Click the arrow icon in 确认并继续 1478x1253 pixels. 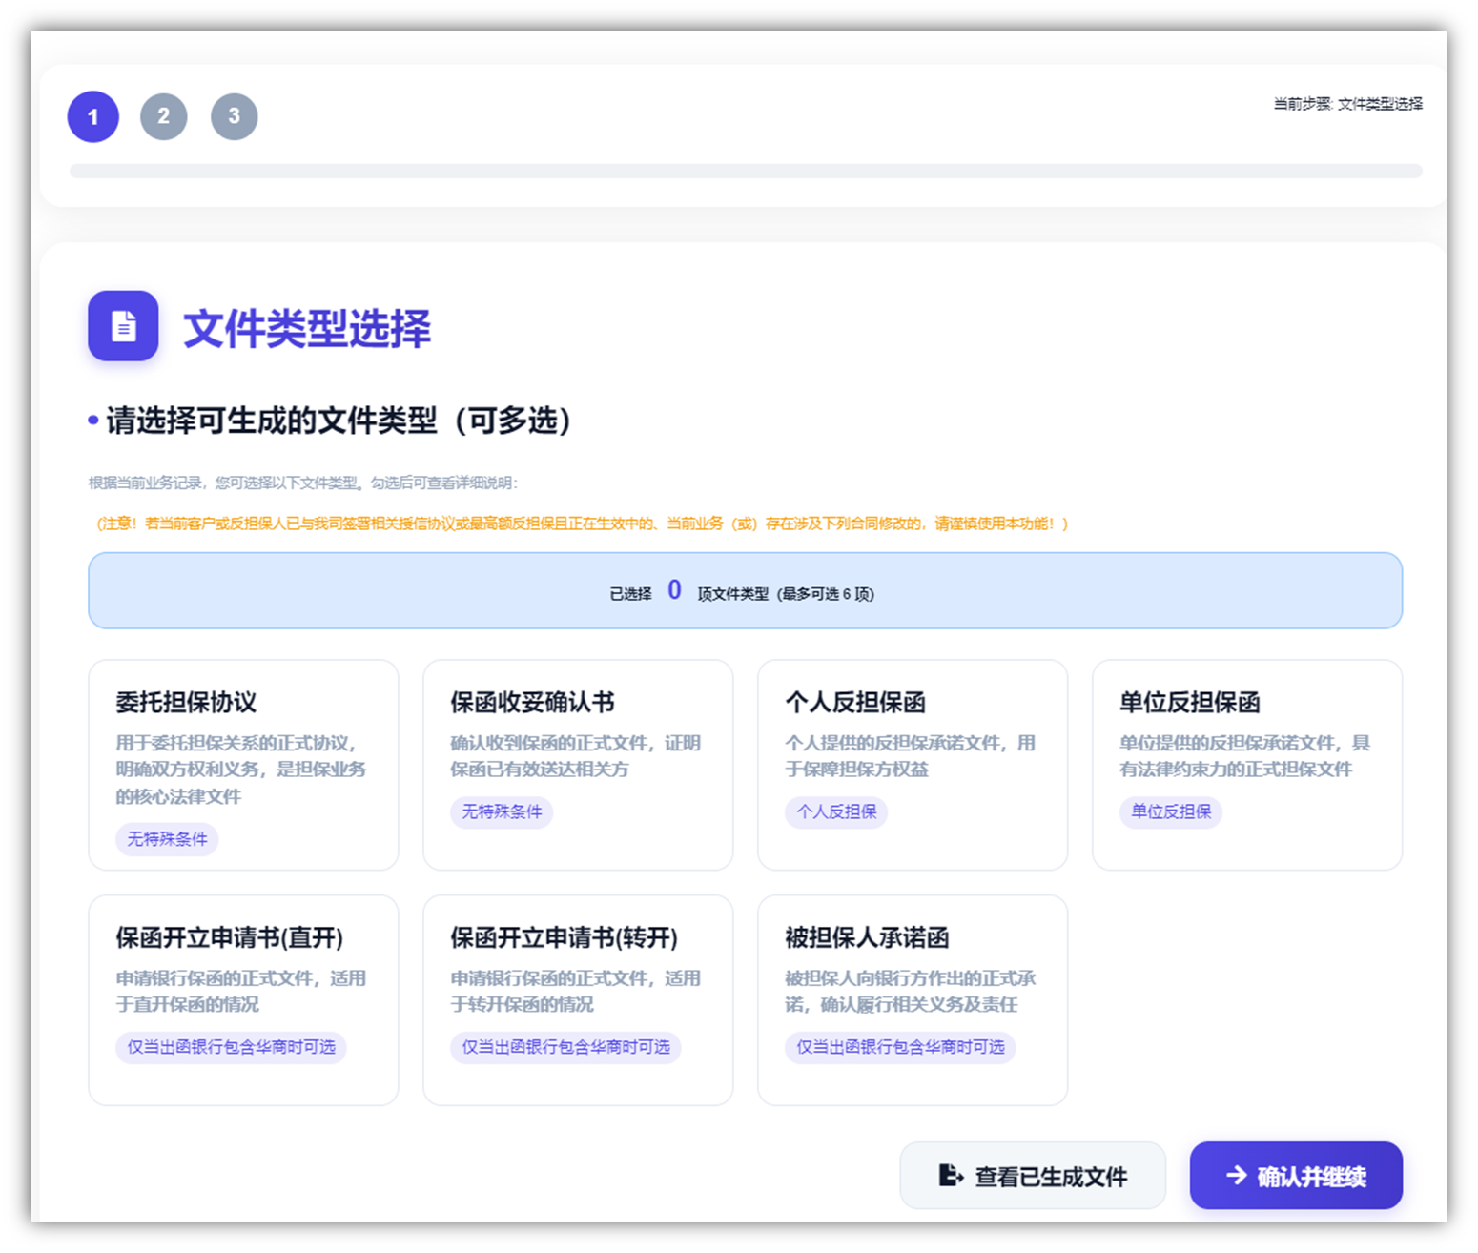tap(1237, 1175)
